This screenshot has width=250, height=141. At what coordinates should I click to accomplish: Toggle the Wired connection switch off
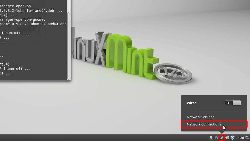point(233,103)
